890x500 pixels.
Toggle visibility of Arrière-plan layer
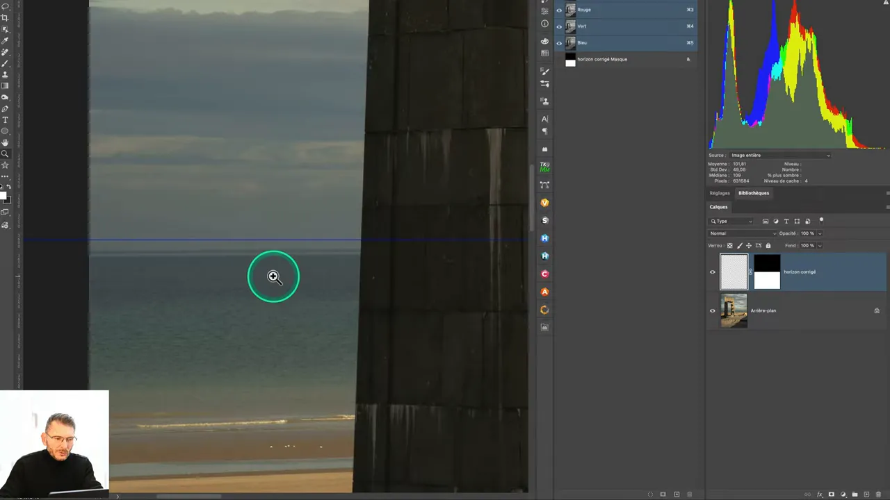712,310
